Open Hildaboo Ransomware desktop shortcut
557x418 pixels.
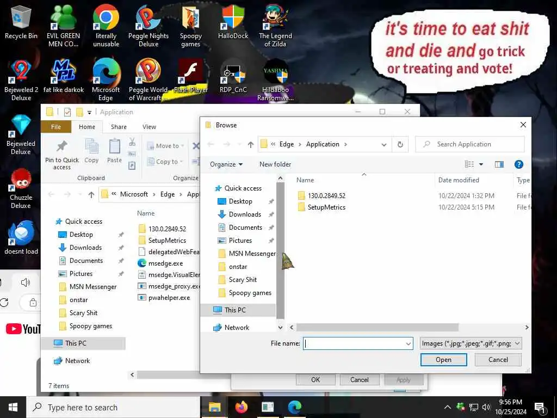275,80
